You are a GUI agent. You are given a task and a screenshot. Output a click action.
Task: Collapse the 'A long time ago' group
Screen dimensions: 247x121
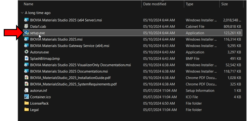click(22, 13)
